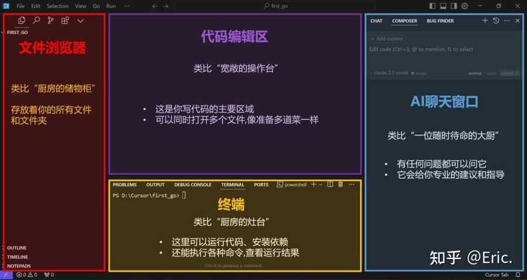Open the new terminal launch profile dropdown arrow

321,185
